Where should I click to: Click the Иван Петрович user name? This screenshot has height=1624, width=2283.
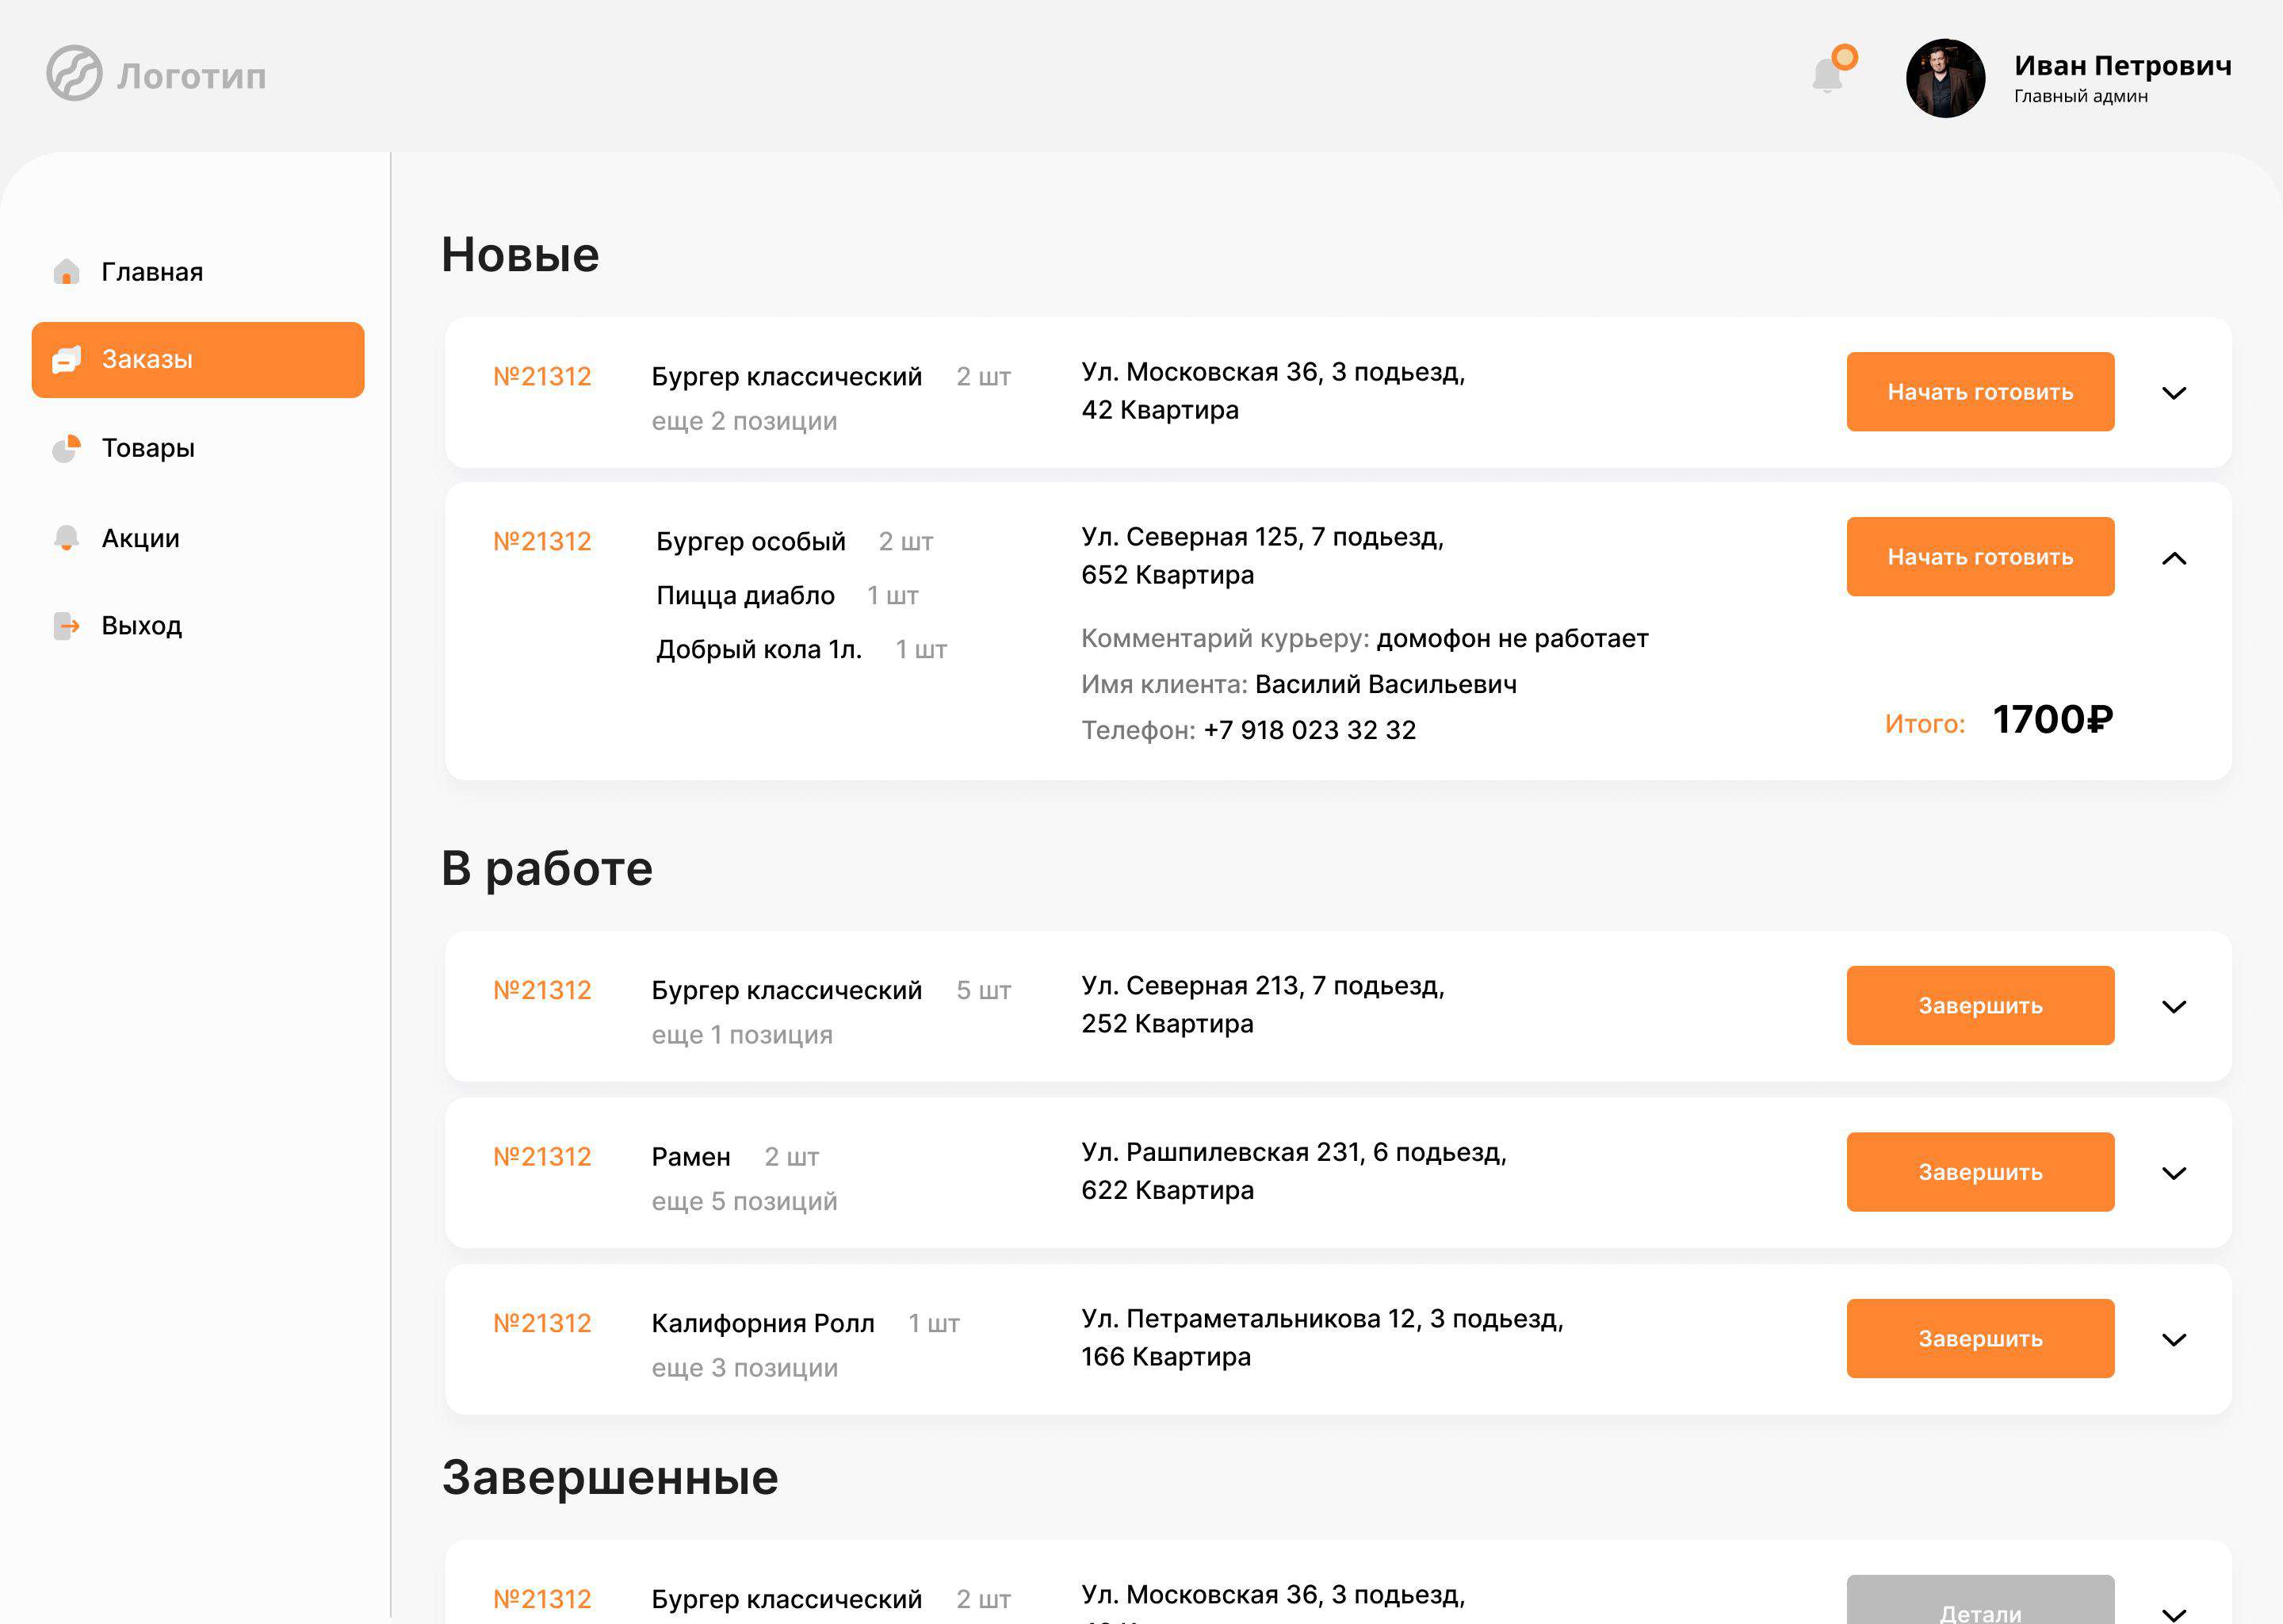tap(2122, 66)
